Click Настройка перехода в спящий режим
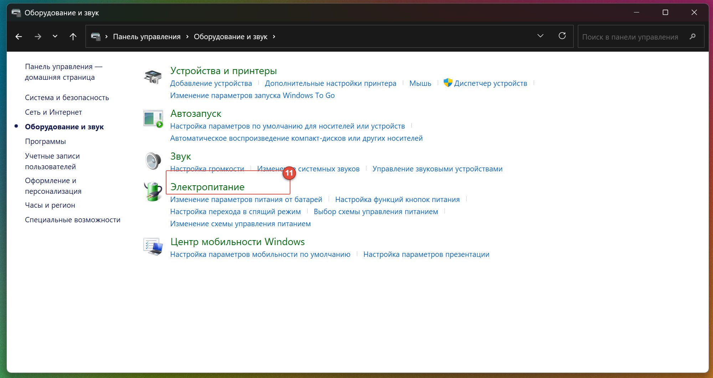713x378 pixels. coord(236,212)
